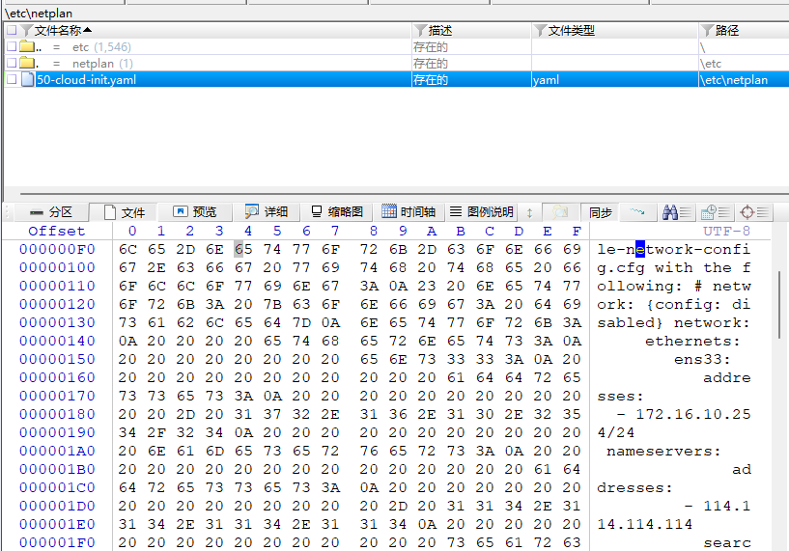Sort by the 文件类型 column header
Screen dimensions: 789x551
tap(571, 31)
